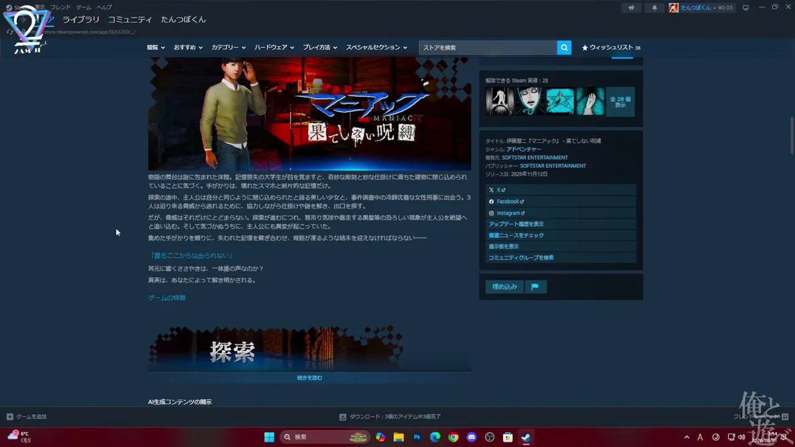Open File Explorer from the taskbar
The width and height of the screenshot is (795, 447).
[399, 437]
